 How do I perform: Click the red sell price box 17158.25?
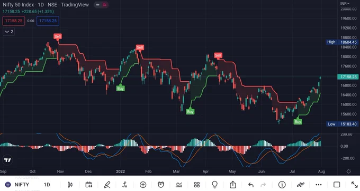(x=14, y=21)
